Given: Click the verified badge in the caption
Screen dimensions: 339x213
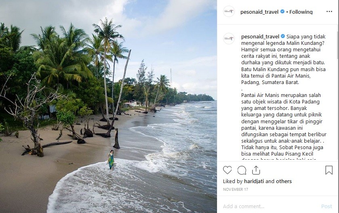Looking at the screenshot, I should click(x=282, y=36).
